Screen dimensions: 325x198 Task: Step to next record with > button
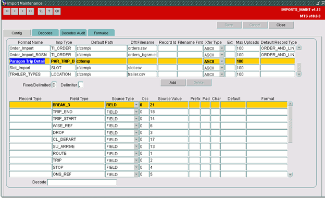click(22, 11)
